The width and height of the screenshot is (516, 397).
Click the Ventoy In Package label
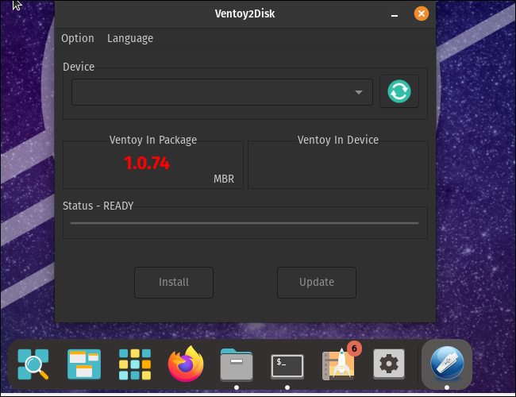[153, 140]
